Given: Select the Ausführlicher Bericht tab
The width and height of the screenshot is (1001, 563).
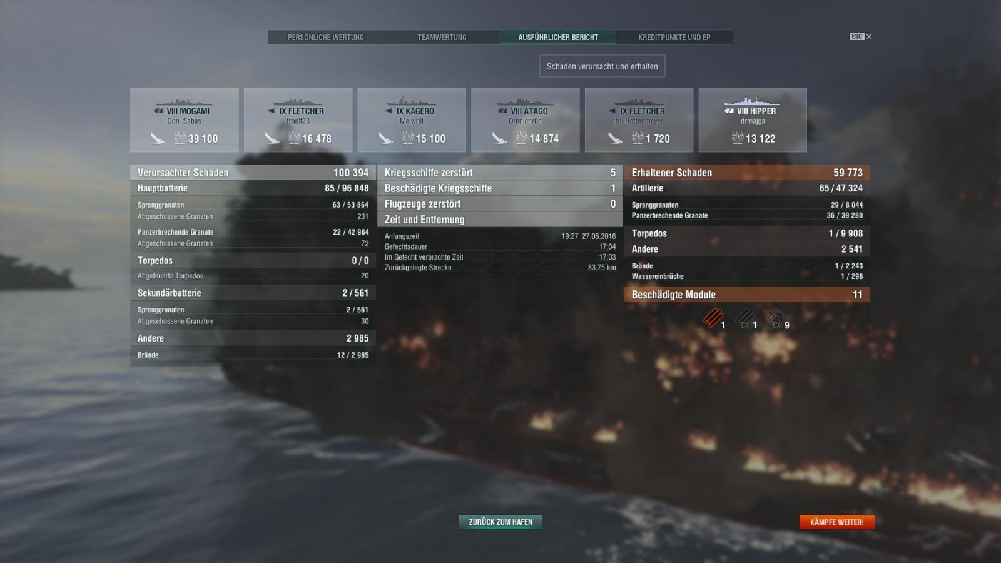Looking at the screenshot, I should [x=558, y=38].
